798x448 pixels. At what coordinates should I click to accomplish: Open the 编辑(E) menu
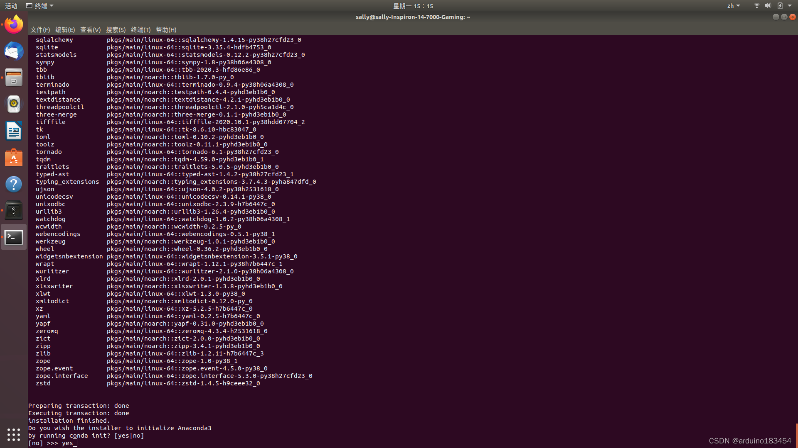65,30
